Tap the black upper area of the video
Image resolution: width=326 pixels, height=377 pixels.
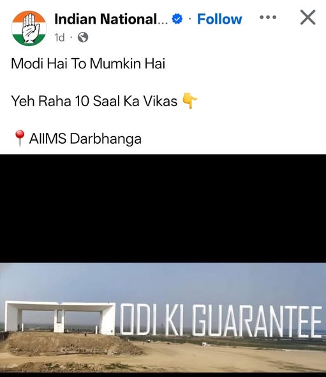point(163,208)
